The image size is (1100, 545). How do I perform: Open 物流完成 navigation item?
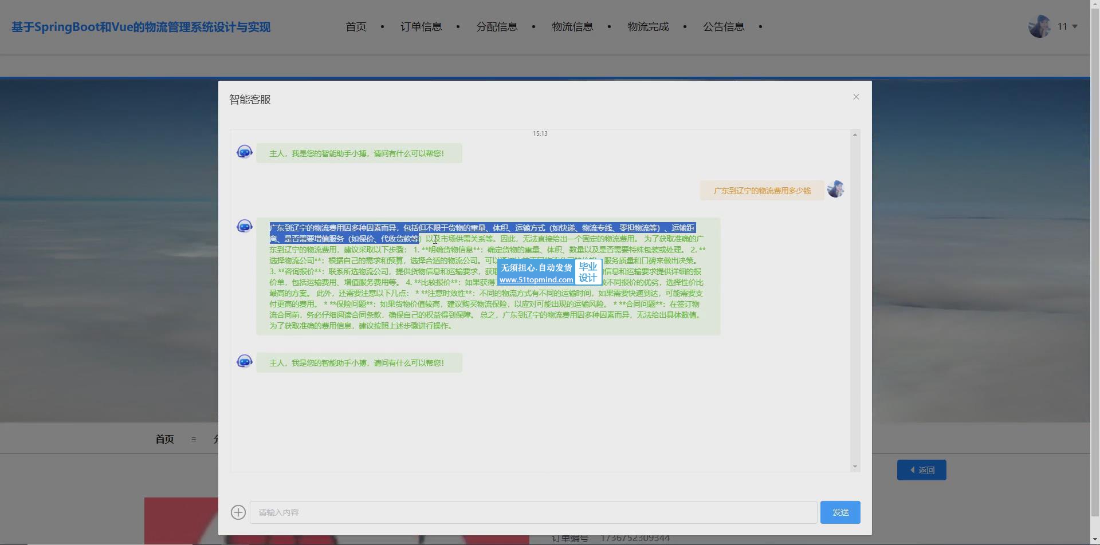tap(648, 27)
